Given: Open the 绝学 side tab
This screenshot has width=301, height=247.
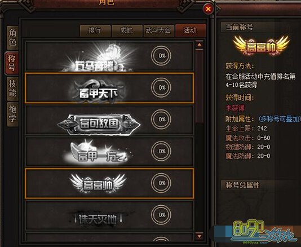Looking at the screenshot, I should click(12, 114).
